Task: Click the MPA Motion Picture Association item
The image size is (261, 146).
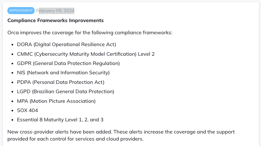Action: pos(56,101)
